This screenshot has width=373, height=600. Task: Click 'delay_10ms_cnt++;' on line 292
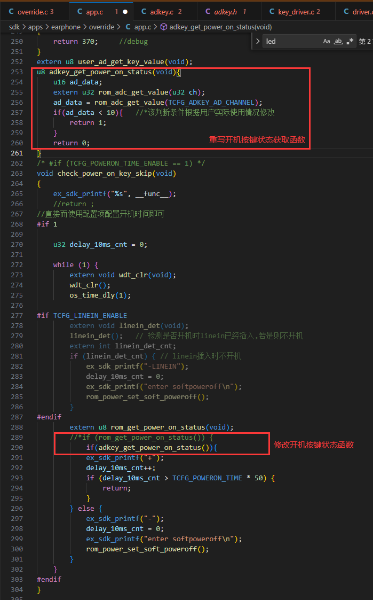121,468
